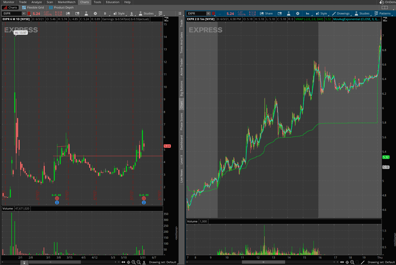The width and height of the screenshot is (396, 265).
Task: Click the Studies button on the left chart
Action: 146,13
